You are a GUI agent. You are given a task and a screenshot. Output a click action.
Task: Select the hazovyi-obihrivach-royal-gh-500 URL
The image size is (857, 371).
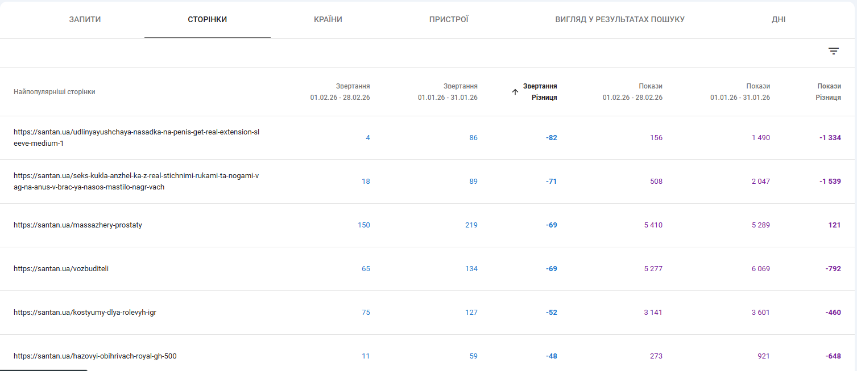coord(95,356)
